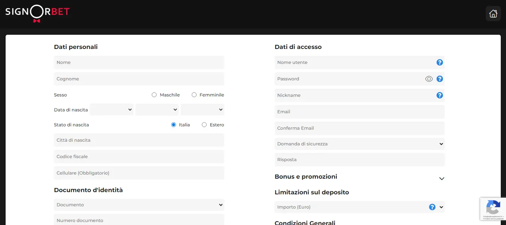
Task: Click the home icon in header
Action: (x=493, y=14)
